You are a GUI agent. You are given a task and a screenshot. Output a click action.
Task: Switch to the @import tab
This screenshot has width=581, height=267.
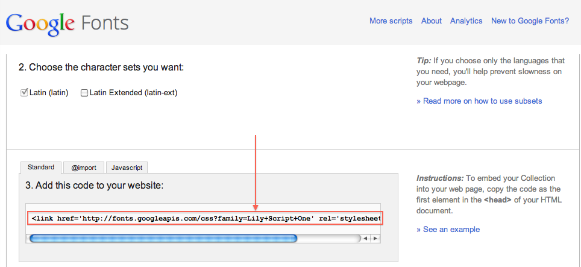[x=84, y=168]
